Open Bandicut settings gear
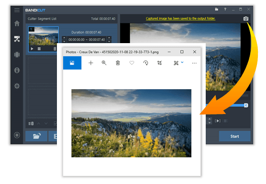The height and width of the screenshot is (184, 266). click(x=17, y=86)
